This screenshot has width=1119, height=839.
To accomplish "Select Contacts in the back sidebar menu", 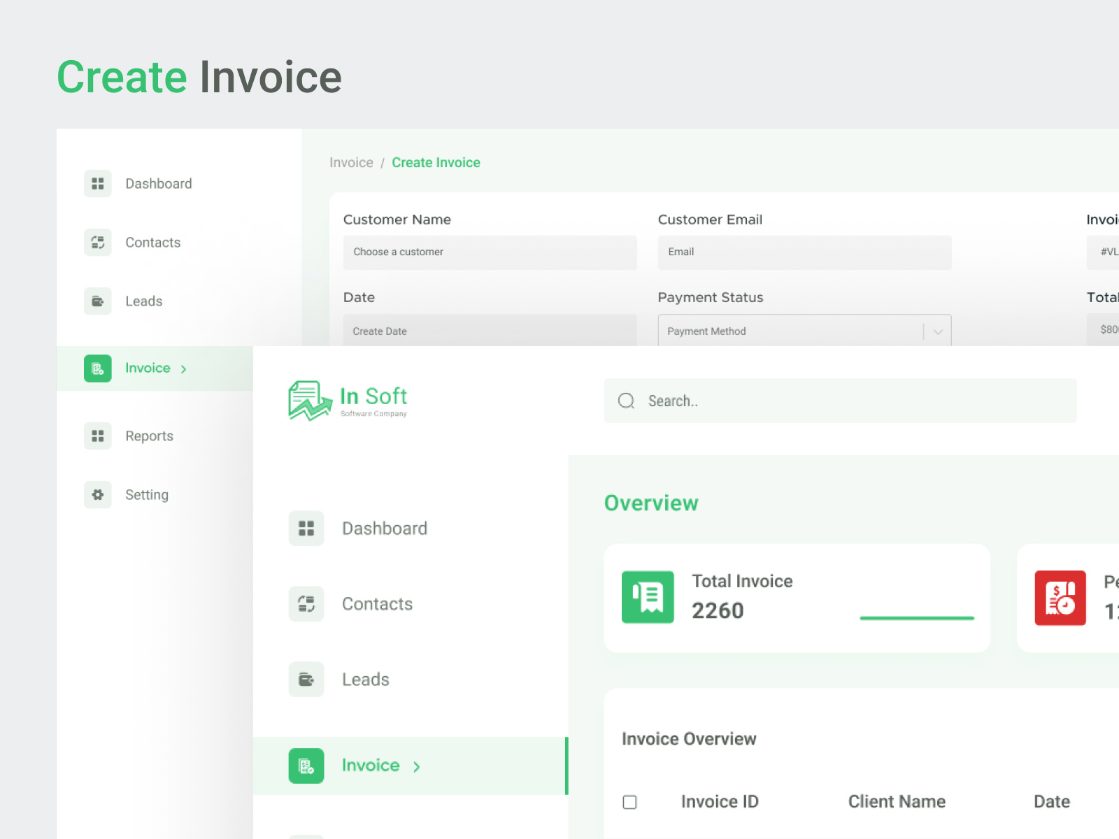I will pos(153,243).
